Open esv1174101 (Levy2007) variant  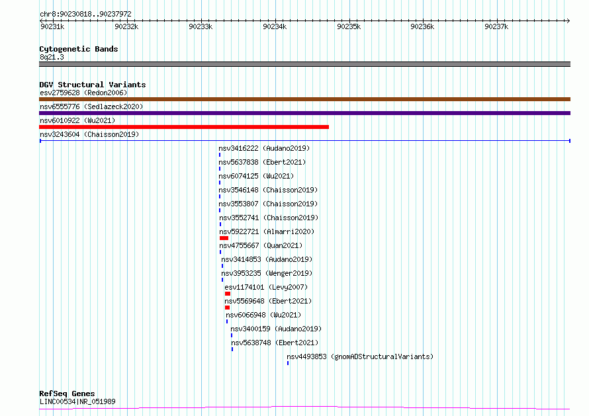pos(266,287)
